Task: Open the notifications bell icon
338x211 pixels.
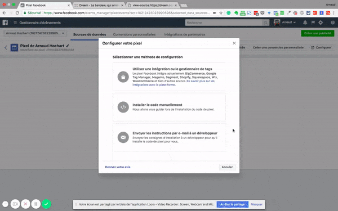Action: pyautogui.click(x=305, y=23)
